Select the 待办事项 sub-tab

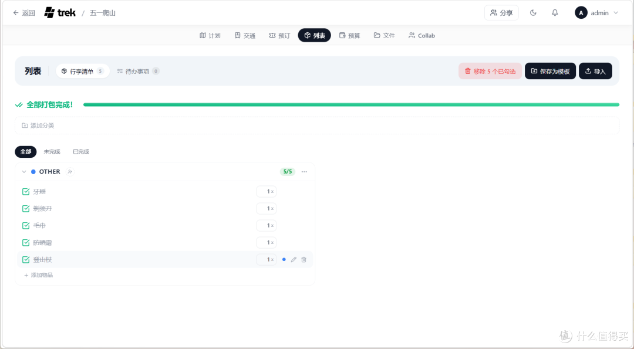pyautogui.click(x=138, y=71)
